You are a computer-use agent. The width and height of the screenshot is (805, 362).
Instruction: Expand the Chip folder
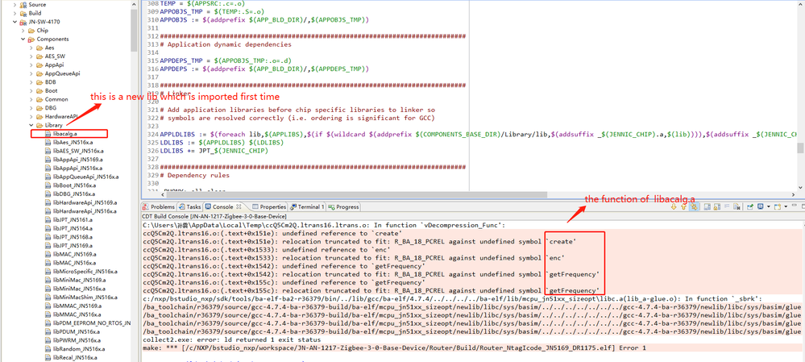23,31
